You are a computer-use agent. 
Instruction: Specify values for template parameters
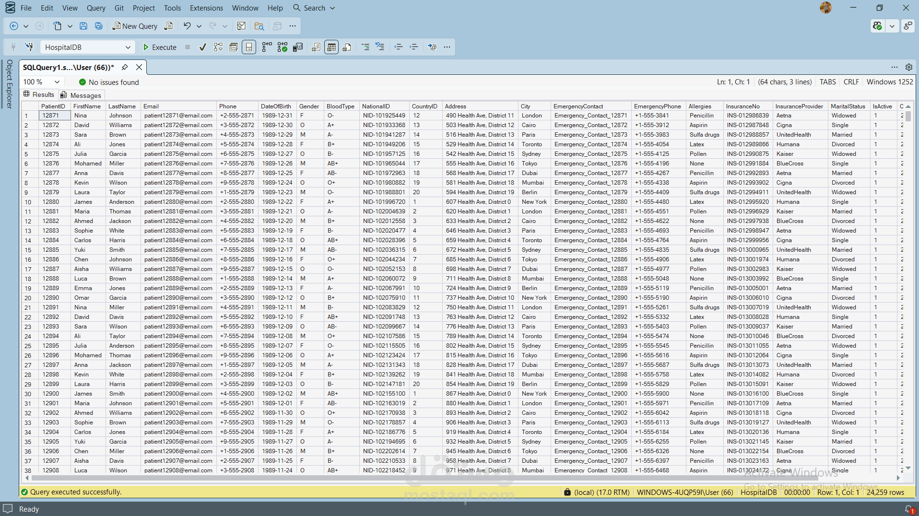(432, 47)
